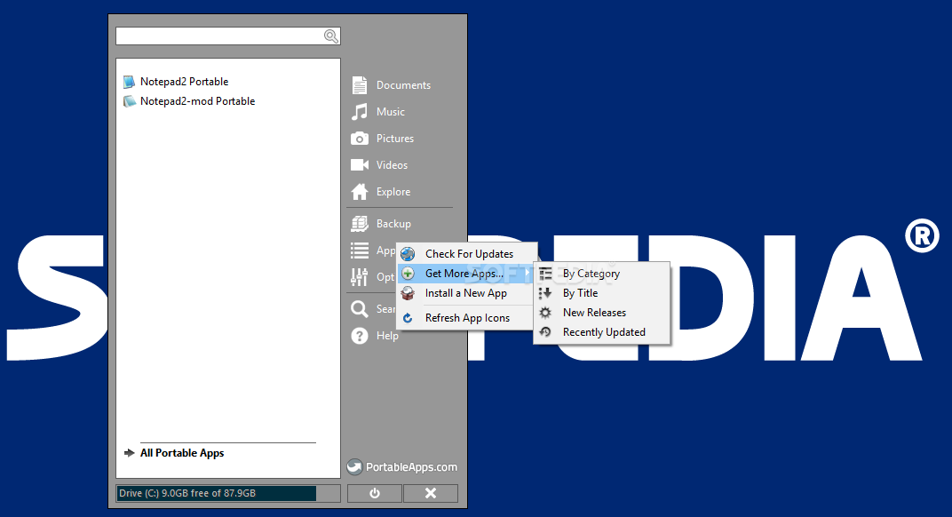Click the Help question mark icon

click(360, 336)
